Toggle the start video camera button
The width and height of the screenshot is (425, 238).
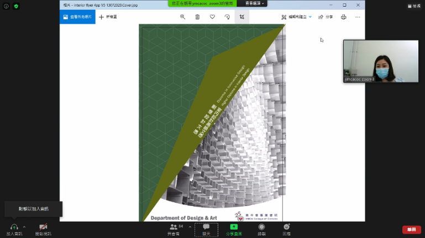(43, 229)
